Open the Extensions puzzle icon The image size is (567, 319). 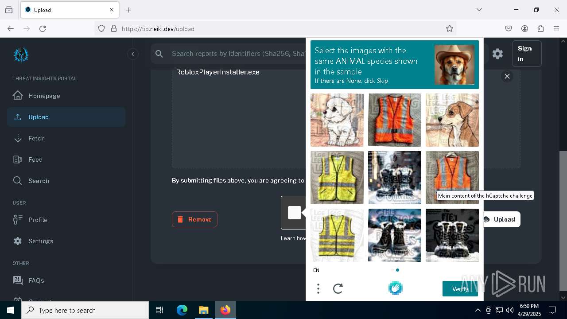tap(540, 28)
